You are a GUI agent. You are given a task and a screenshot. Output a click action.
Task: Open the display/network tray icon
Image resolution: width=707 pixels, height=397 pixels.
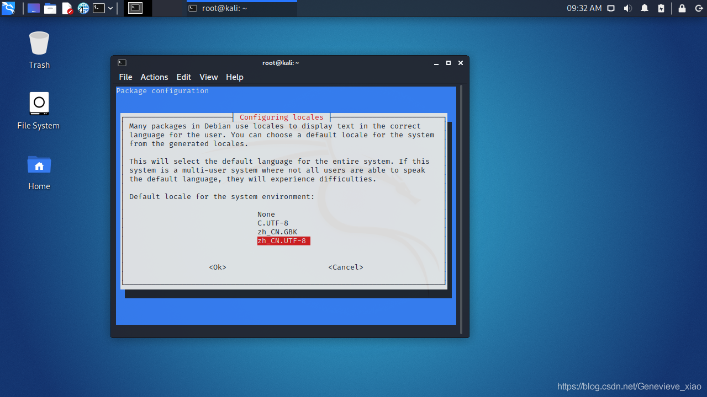611,8
